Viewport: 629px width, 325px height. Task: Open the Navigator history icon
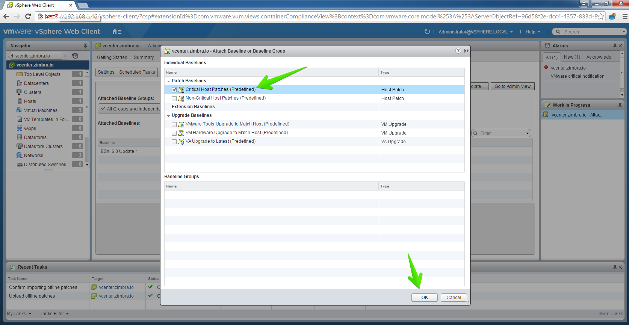75,56
